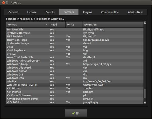The width and height of the screenshot is (152, 119).
Task: Close the About dialog with red button
Action: coord(4,3)
